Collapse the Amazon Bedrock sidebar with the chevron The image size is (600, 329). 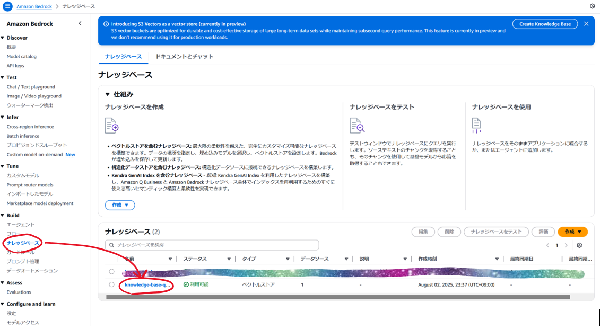pos(80,24)
